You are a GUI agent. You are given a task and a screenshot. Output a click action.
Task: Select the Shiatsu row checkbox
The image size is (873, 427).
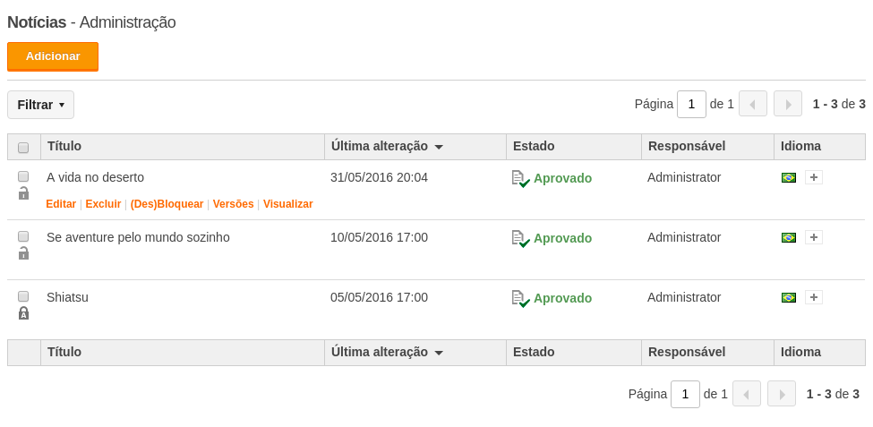pos(23,296)
